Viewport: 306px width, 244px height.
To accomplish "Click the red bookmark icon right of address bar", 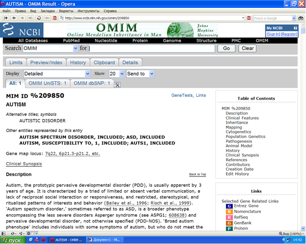I will click(249, 18).
